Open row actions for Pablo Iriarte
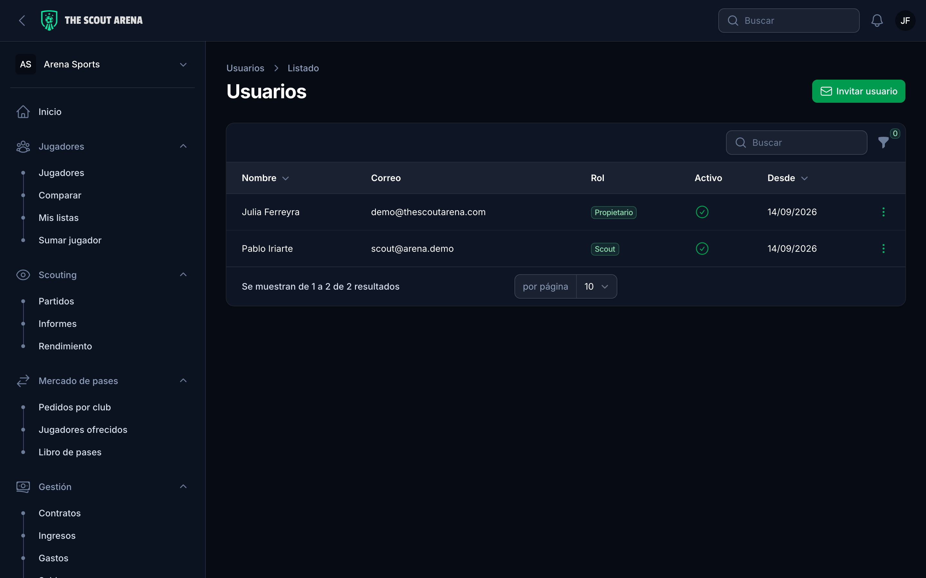The height and width of the screenshot is (578, 926). click(883, 249)
